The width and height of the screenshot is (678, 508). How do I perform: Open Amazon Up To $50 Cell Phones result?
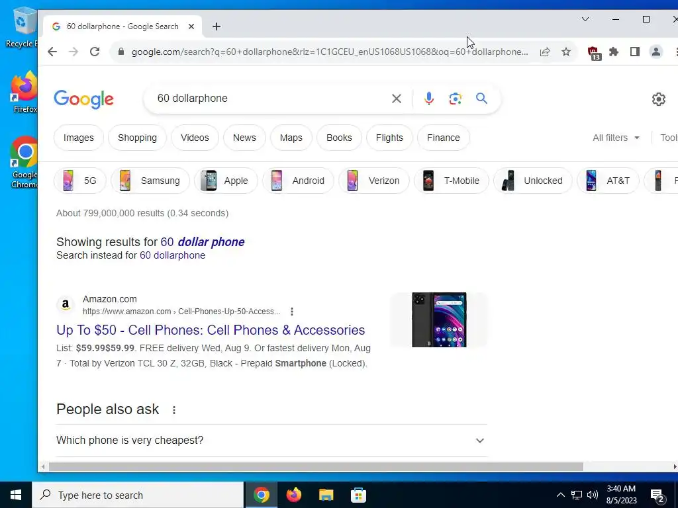[x=211, y=330]
